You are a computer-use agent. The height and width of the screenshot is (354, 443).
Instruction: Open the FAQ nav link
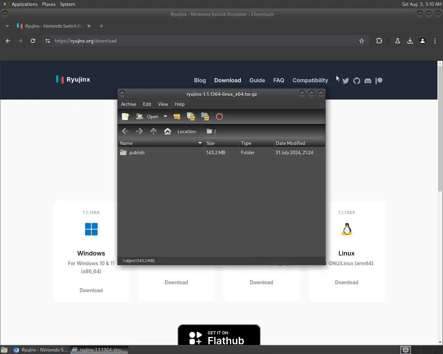click(279, 80)
